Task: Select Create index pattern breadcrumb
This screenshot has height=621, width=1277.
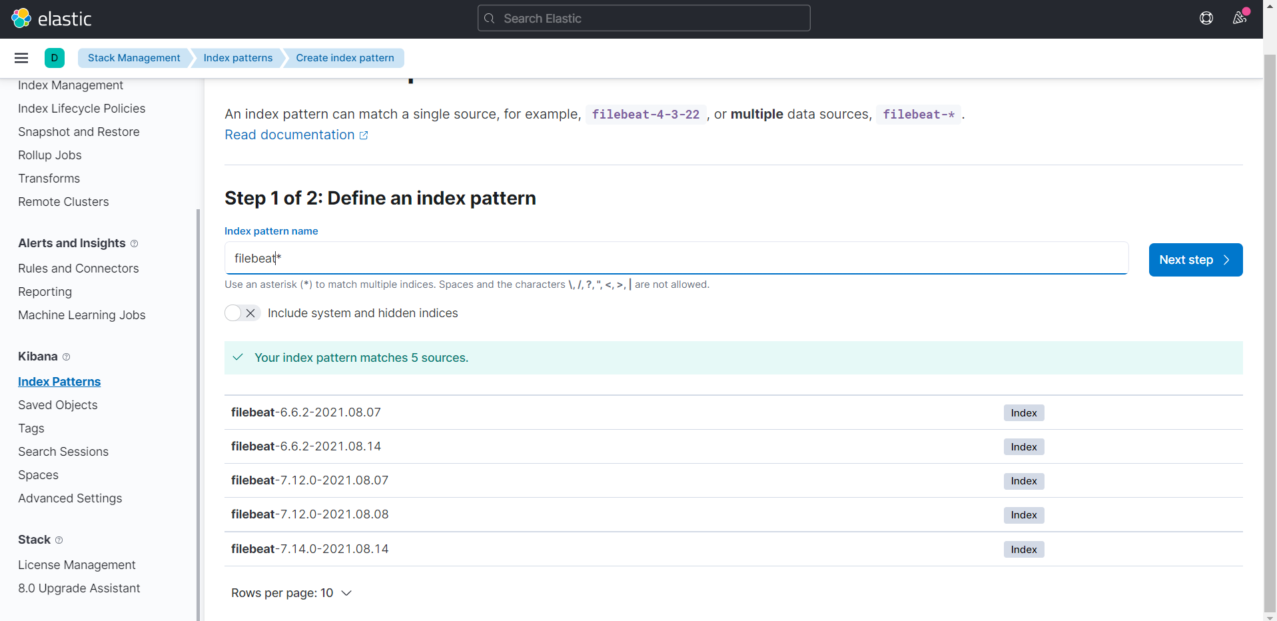Action: tap(345, 58)
